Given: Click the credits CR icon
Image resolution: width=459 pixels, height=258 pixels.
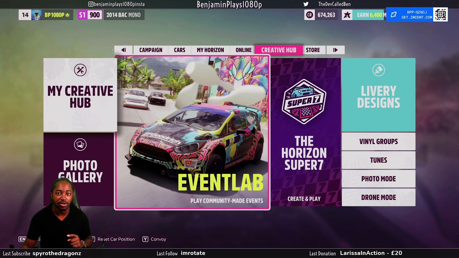Looking at the screenshot, I should [x=309, y=15].
